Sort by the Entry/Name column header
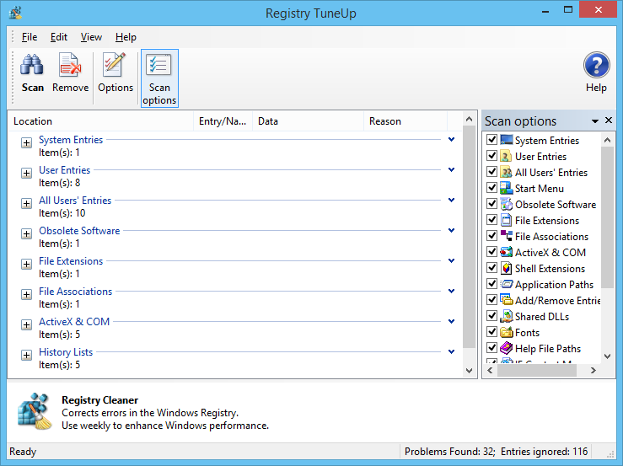This screenshot has width=623, height=466. click(x=223, y=121)
